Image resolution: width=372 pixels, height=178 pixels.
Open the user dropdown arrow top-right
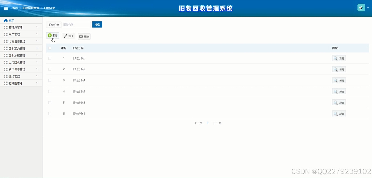pos(368,8)
